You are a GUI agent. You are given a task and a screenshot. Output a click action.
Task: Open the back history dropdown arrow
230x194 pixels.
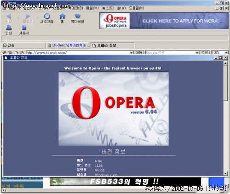(18, 18)
